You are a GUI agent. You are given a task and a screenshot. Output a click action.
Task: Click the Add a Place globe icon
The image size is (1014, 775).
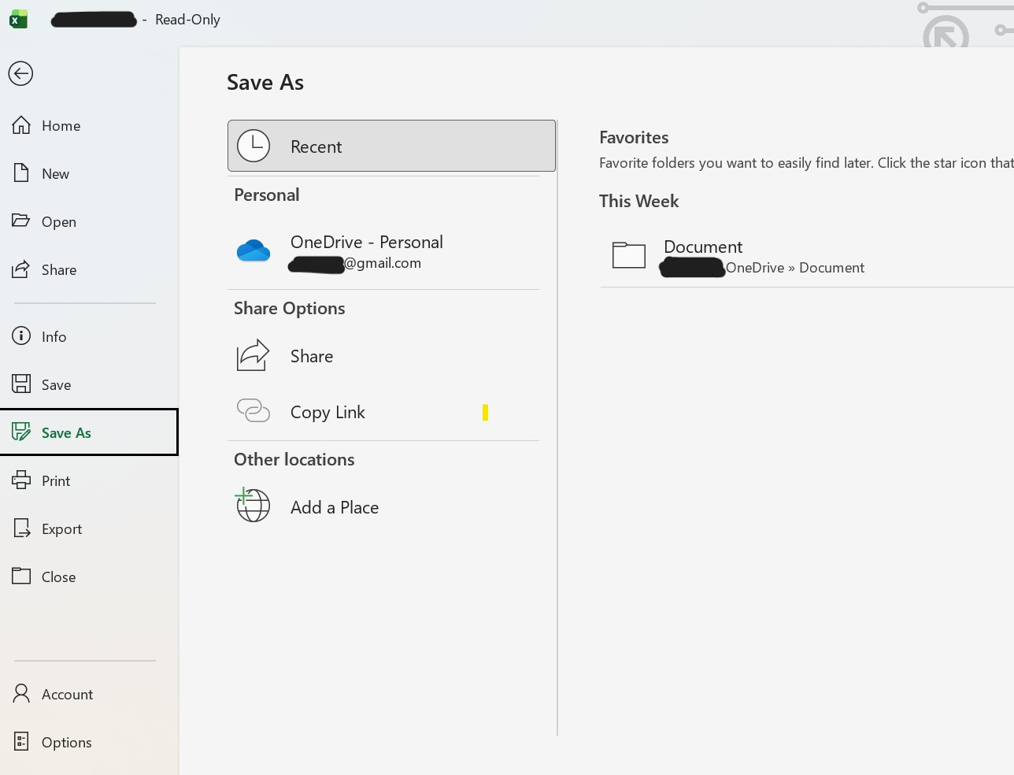pyautogui.click(x=253, y=505)
